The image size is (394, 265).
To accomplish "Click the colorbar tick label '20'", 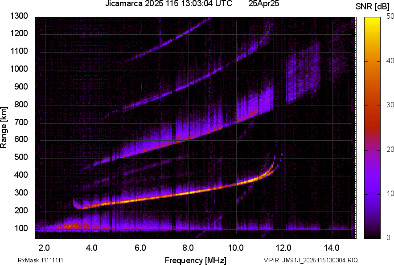I will click(x=390, y=150).
